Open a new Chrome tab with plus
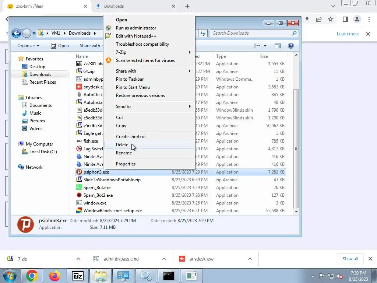Image resolution: width=377 pixels, height=283 pixels. [187, 7]
